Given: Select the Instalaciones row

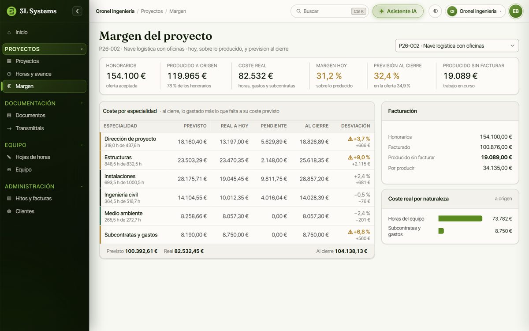Looking at the screenshot, I should tap(237, 179).
